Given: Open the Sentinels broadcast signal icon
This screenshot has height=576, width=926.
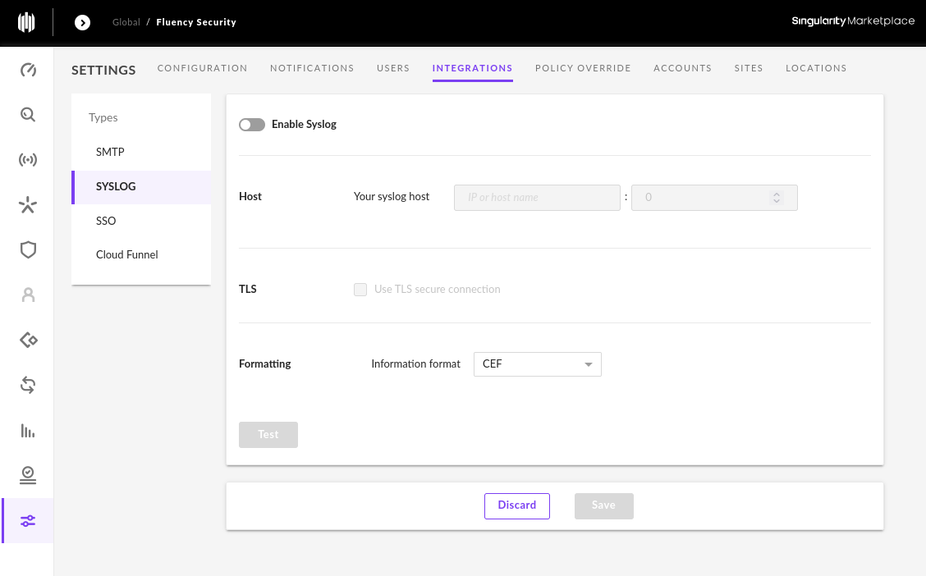Looking at the screenshot, I should click(x=28, y=160).
